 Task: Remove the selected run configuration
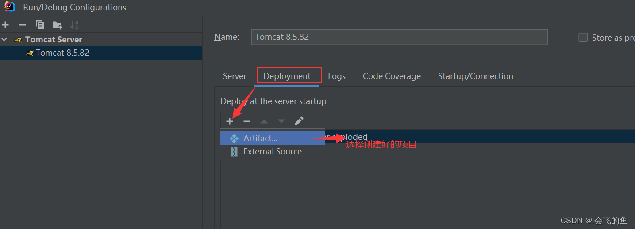point(23,25)
